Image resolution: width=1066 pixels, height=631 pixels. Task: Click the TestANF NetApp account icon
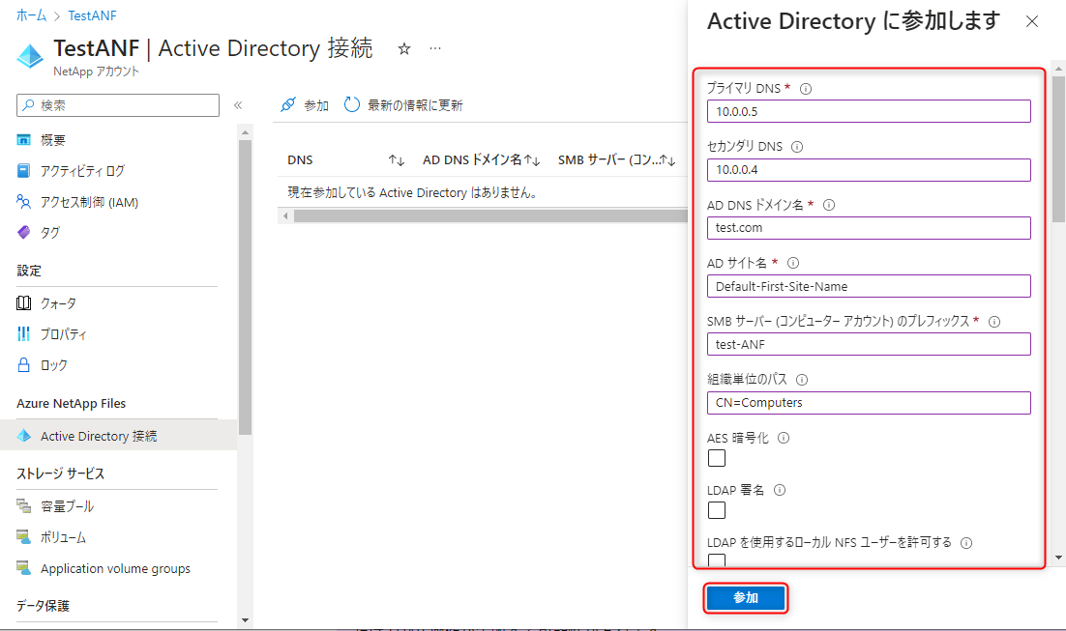[x=30, y=56]
